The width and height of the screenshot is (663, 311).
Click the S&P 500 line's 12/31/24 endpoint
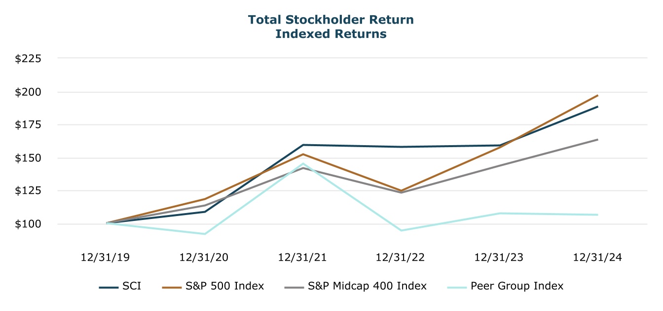click(x=597, y=95)
